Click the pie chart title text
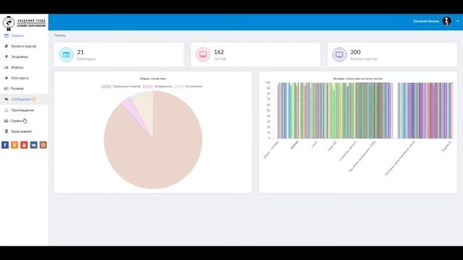The height and width of the screenshot is (260, 463). point(153,79)
